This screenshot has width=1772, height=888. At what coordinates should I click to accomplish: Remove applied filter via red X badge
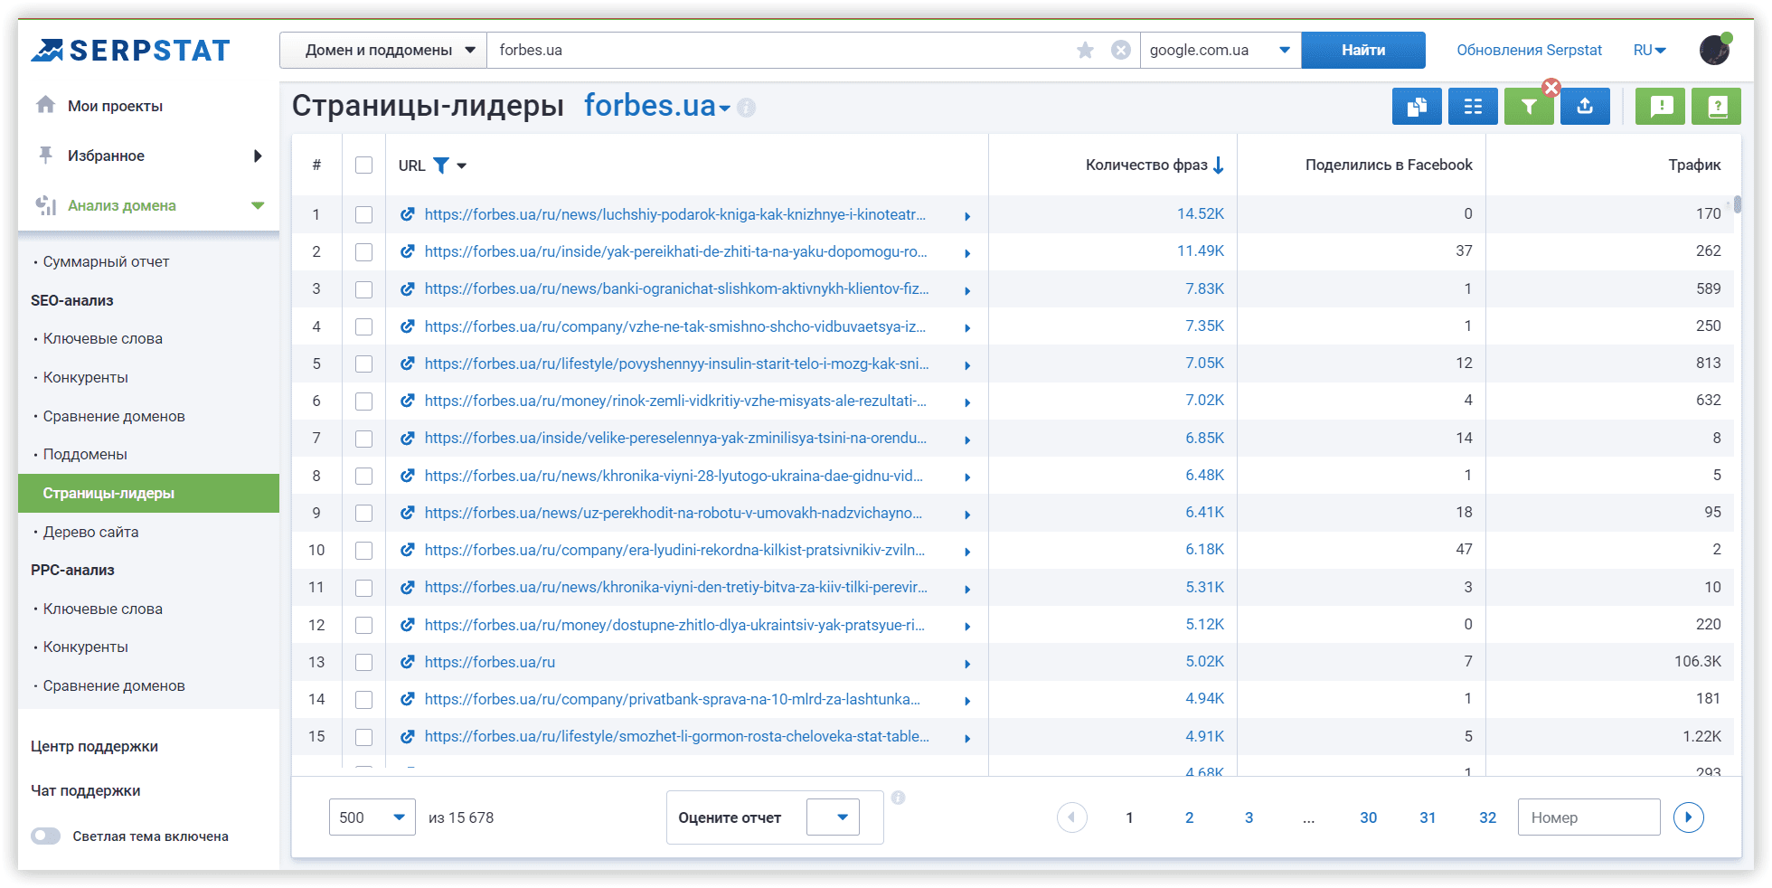tap(1551, 88)
